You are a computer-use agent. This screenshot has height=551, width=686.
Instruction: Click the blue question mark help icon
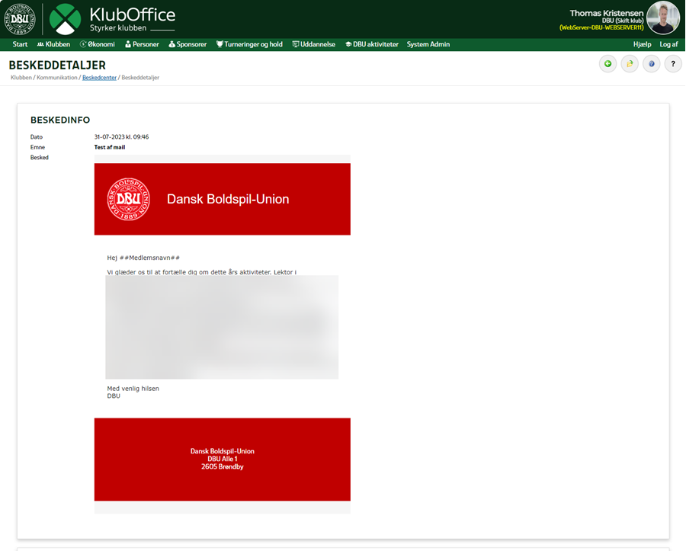(x=651, y=64)
